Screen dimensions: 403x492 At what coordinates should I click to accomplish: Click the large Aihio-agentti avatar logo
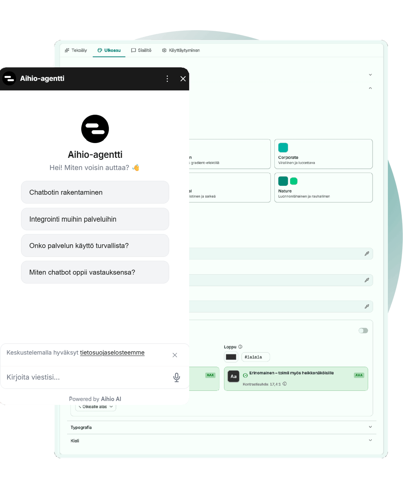(95, 129)
